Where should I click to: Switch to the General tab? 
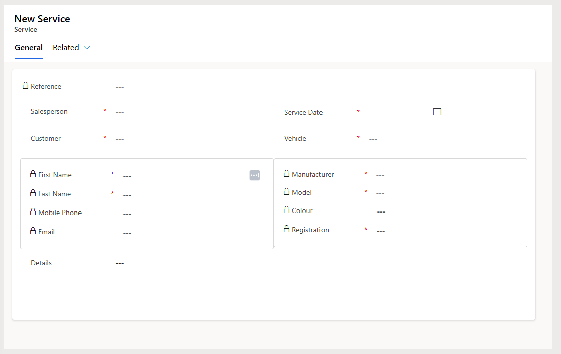pos(29,47)
